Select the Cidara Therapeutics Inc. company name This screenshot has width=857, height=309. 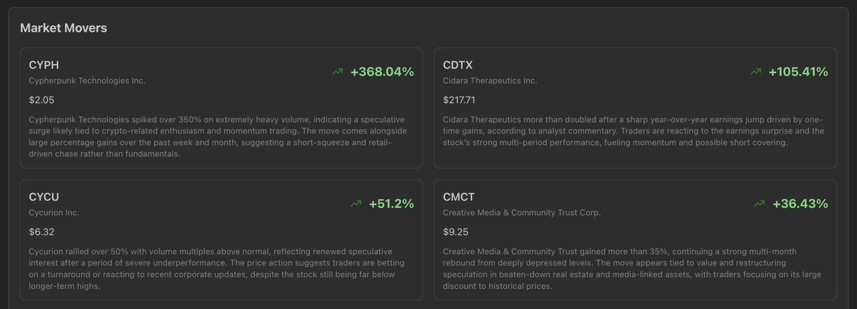(490, 81)
